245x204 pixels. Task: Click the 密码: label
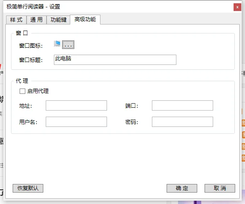coord(132,122)
